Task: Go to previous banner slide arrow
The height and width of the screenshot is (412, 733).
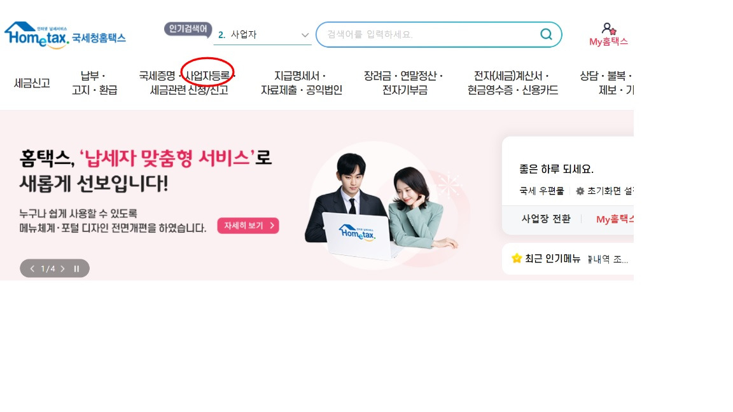Action: point(32,268)
